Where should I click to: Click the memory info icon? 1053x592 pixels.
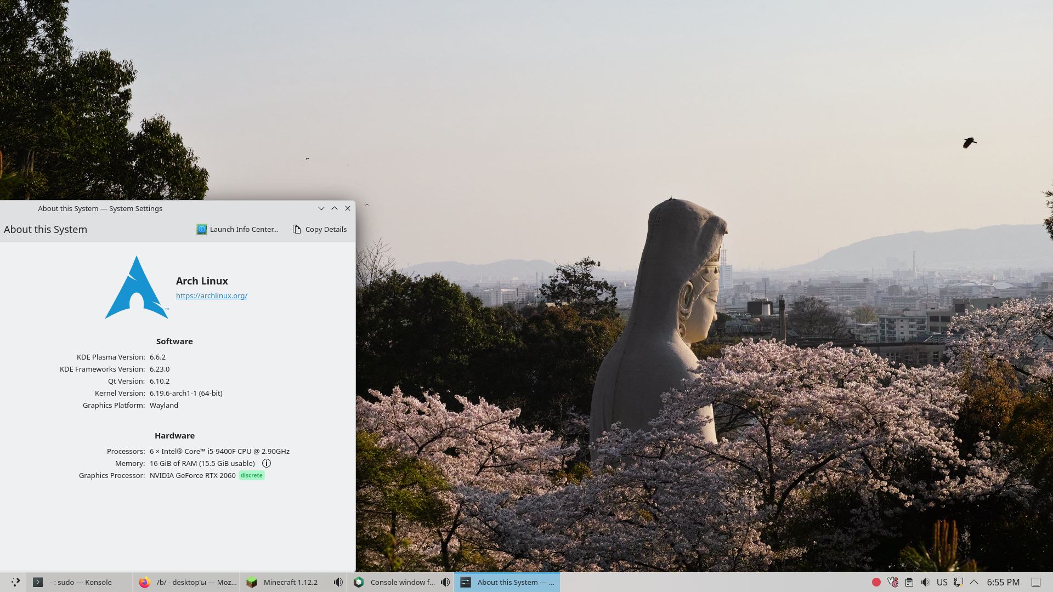click(x=267, y=463)
